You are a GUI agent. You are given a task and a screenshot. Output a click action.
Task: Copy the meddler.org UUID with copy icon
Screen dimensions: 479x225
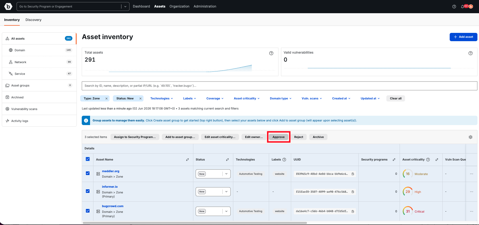point(353,174)
